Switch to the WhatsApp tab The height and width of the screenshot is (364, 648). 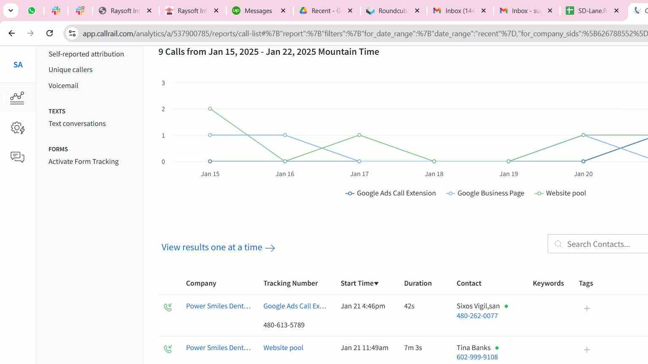pyautogui.click(x=32, y=11)
